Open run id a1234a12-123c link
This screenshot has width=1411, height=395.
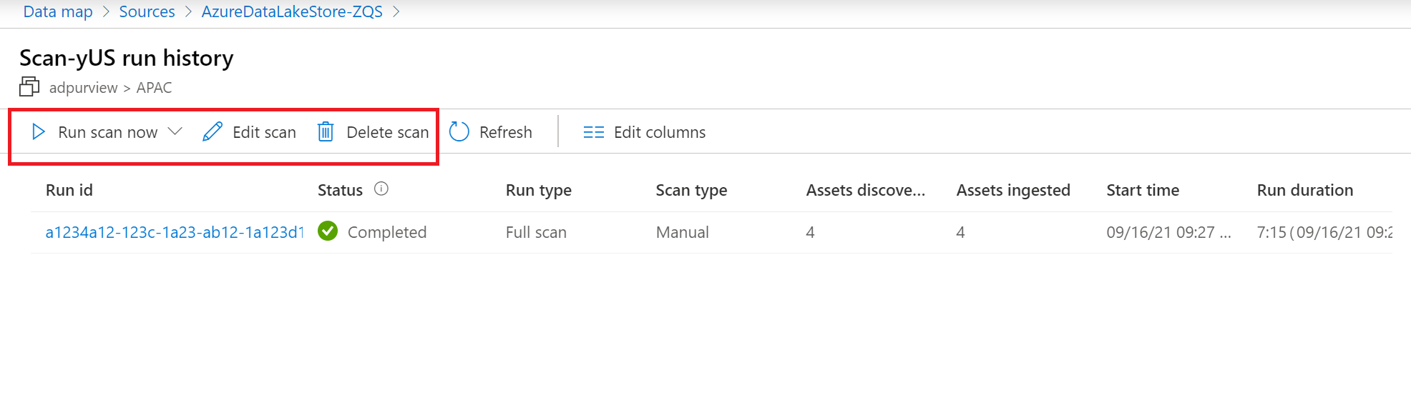[x=174, y=232]
